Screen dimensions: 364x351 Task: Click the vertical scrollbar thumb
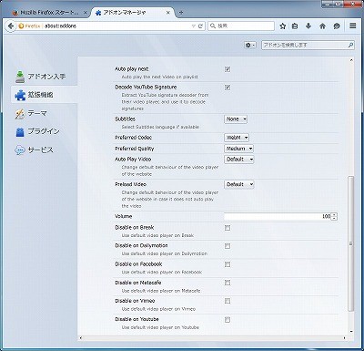(351, 243)
